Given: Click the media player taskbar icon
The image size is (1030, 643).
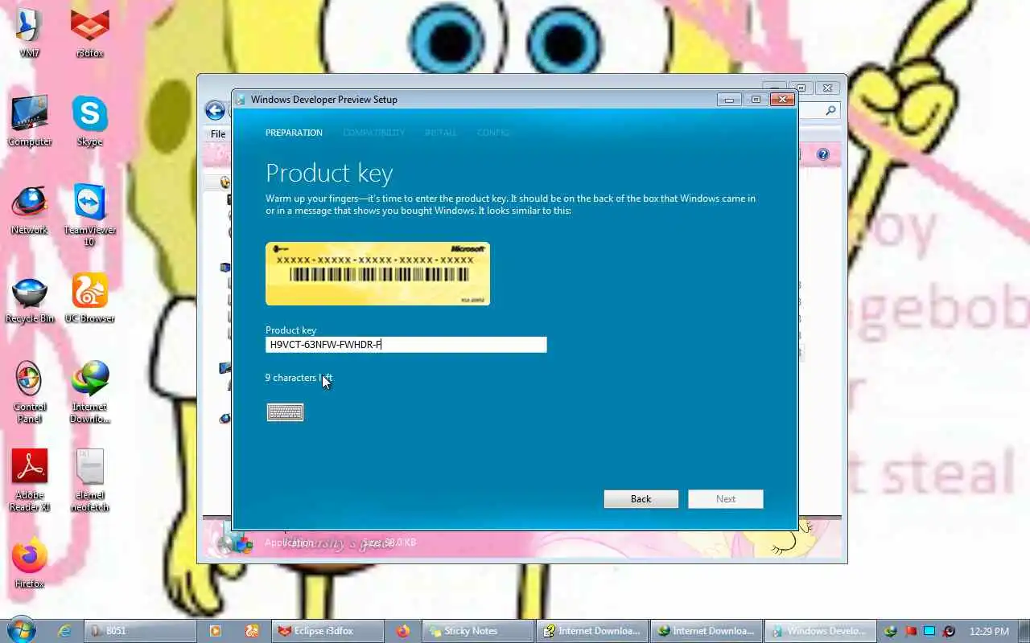Looking at the screenshot, I should pos(216,631).
